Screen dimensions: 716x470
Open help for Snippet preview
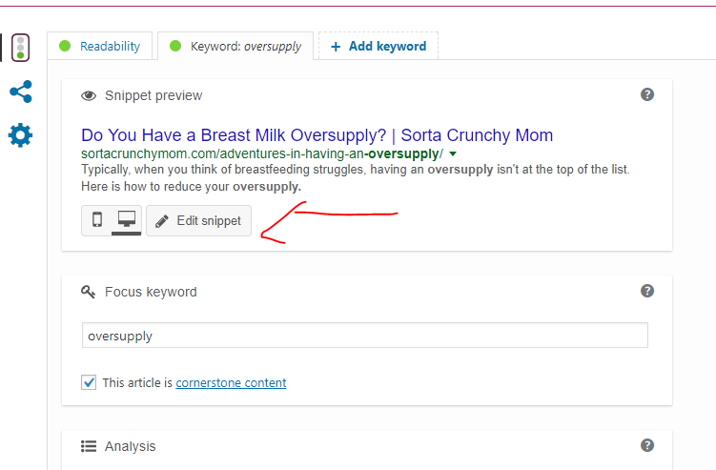pyautogui.click(x=647, y=94)
